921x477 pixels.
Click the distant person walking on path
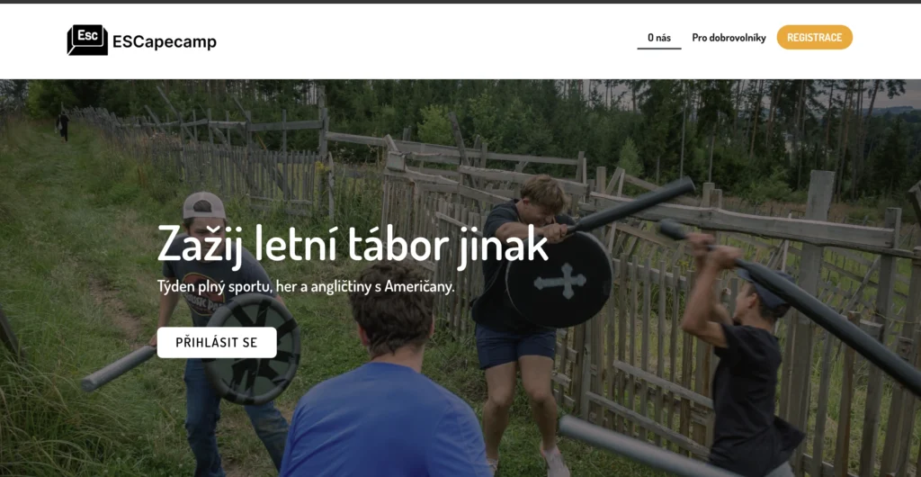point(62,126)
